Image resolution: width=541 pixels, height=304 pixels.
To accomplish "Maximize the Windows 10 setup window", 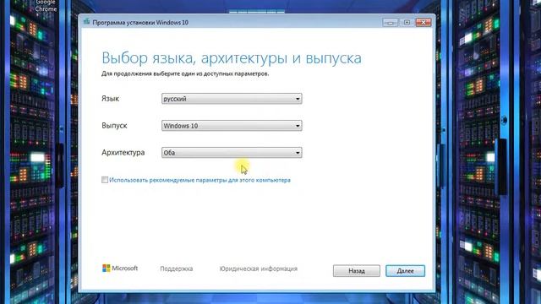I will pyautogui.click(x=407, y=23).
